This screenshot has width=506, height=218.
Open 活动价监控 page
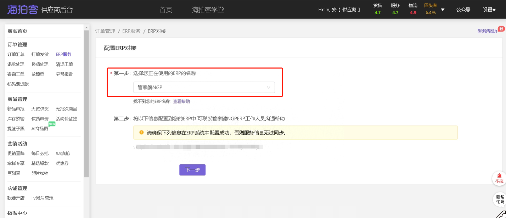67,119
